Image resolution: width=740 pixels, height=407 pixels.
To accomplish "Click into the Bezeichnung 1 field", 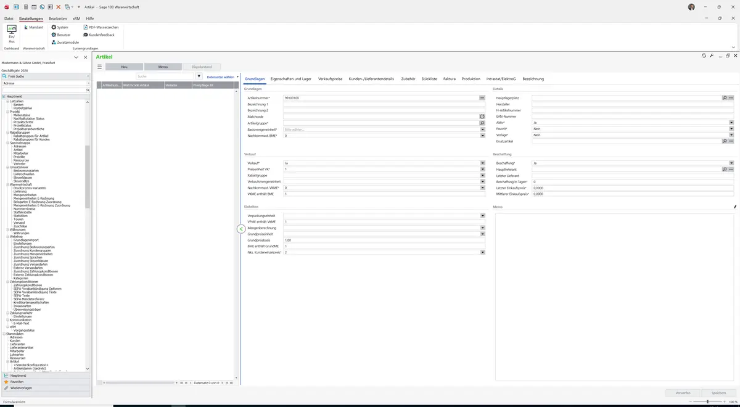I will tap(384, 104).
